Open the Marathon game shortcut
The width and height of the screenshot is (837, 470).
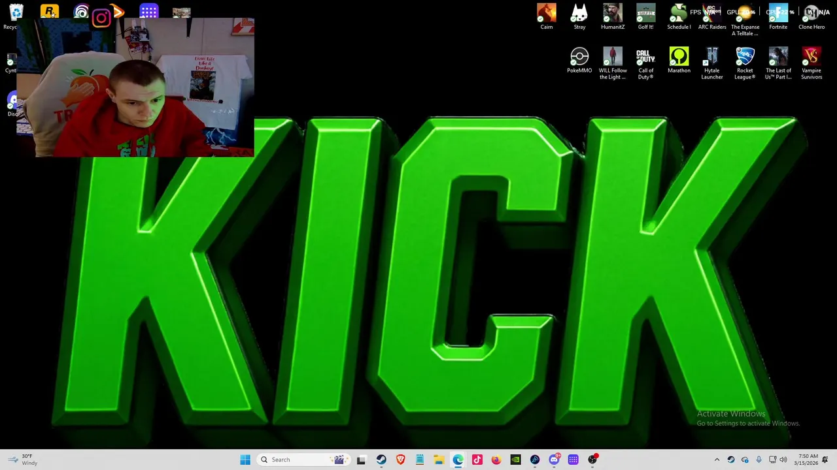pyautogui.click(x=679, y=60)
